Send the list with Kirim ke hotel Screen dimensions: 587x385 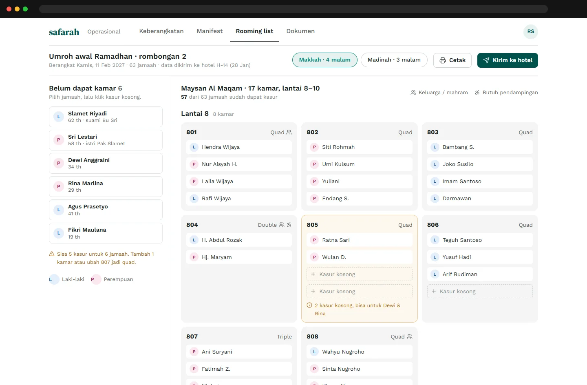[508, 60]
